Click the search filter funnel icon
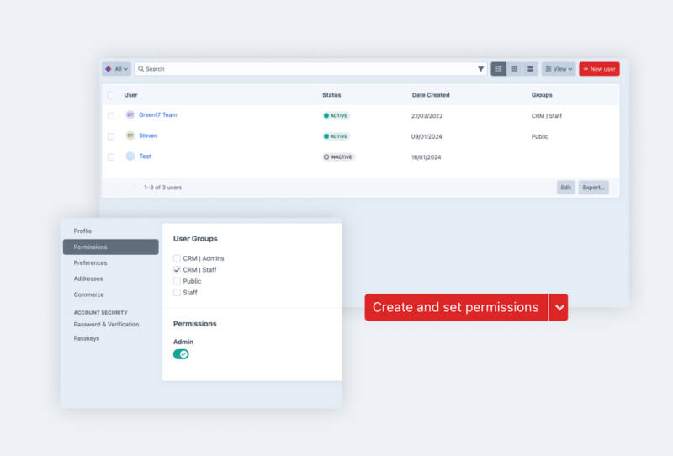Image resolution: width=673 pixels, height=456 pixels. (481, 69)
